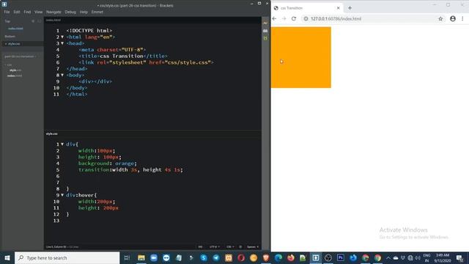Open index.html in the project file tree
469x264 pixels.
pyautogui.click(x=15, y=76)
